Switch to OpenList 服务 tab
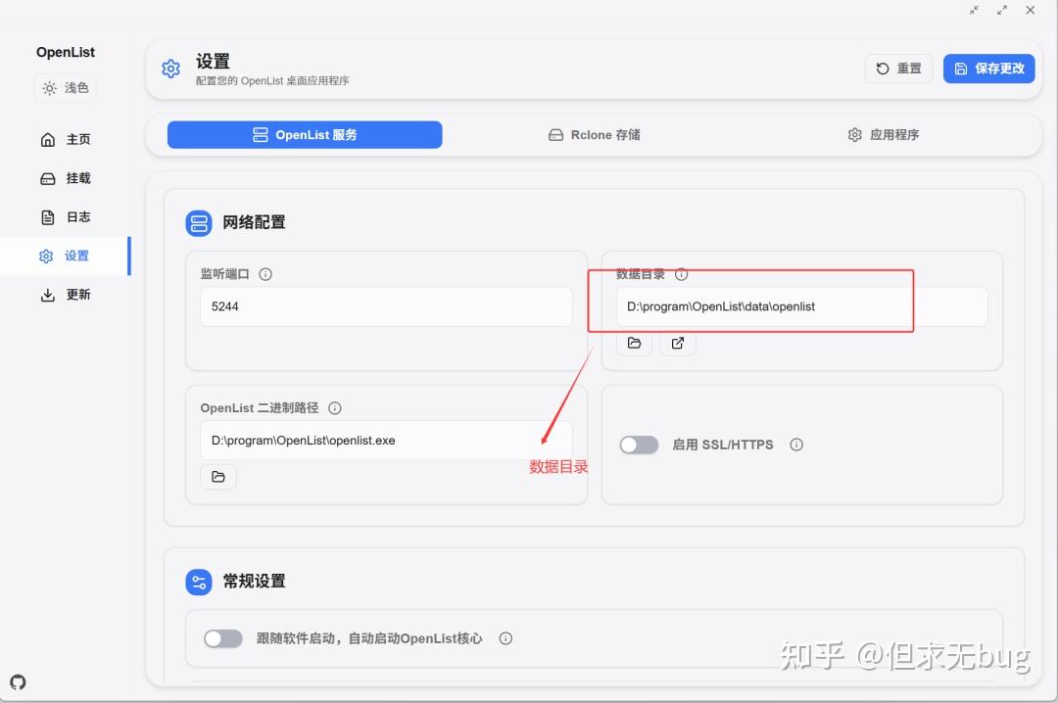This screenshot has height=703, width=1058. pos(305,135)
